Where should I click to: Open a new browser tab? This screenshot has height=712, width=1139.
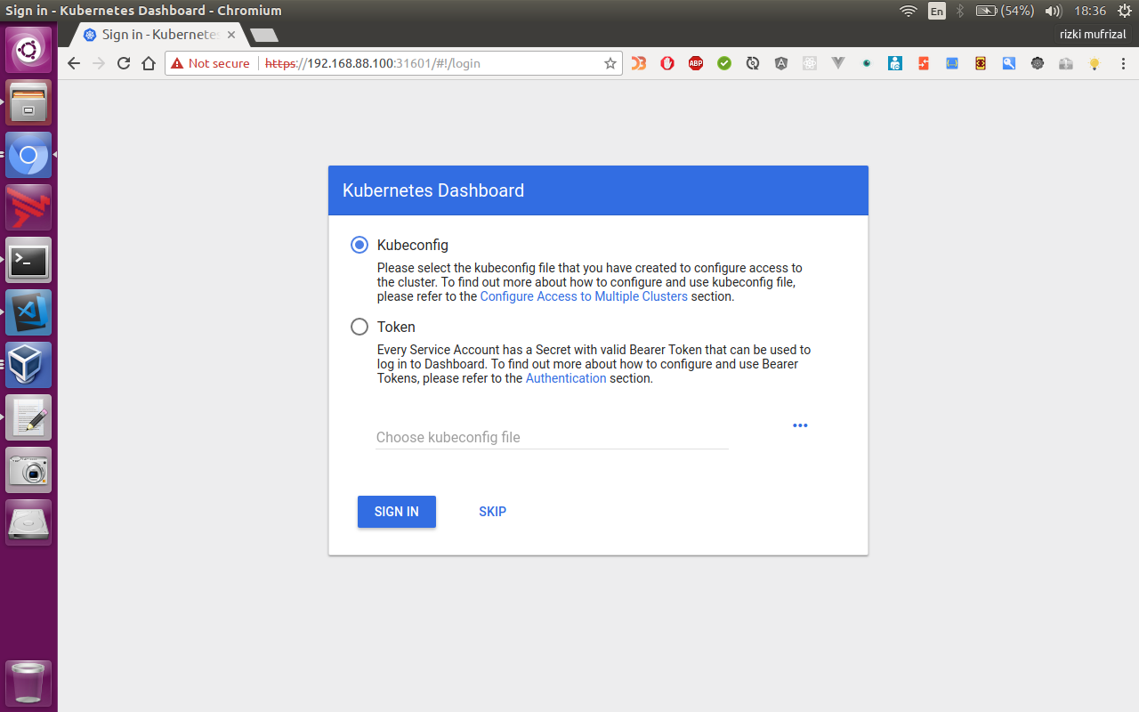coord(264,36)
